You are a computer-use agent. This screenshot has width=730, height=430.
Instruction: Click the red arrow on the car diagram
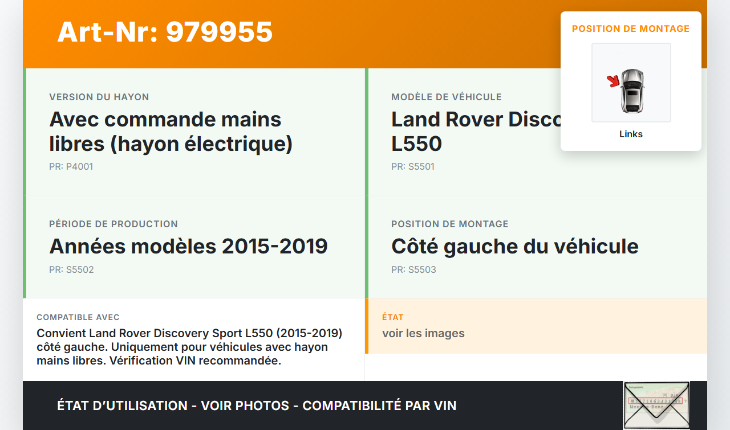[x=614, y=81]
